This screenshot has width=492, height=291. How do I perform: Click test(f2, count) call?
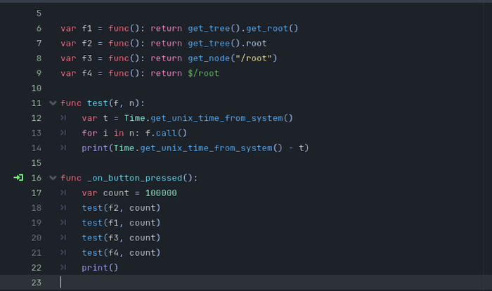point(121,208)
